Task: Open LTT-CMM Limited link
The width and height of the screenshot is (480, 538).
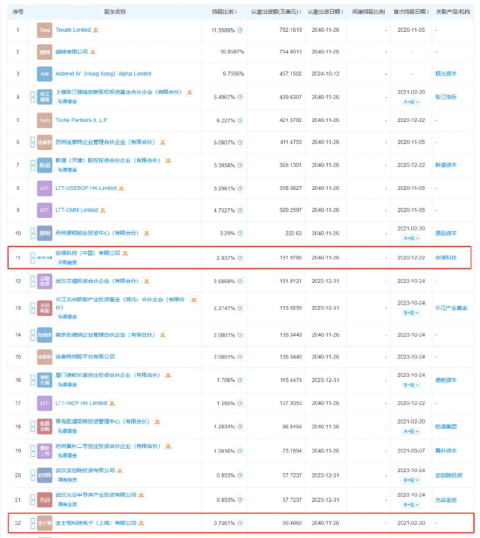Action: point(77,210)
